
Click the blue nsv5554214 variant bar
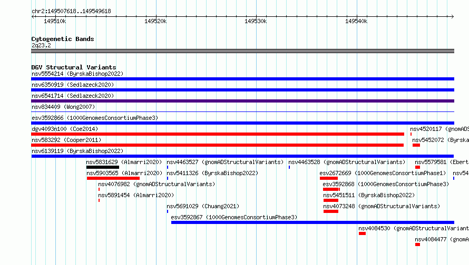[242, 79]
